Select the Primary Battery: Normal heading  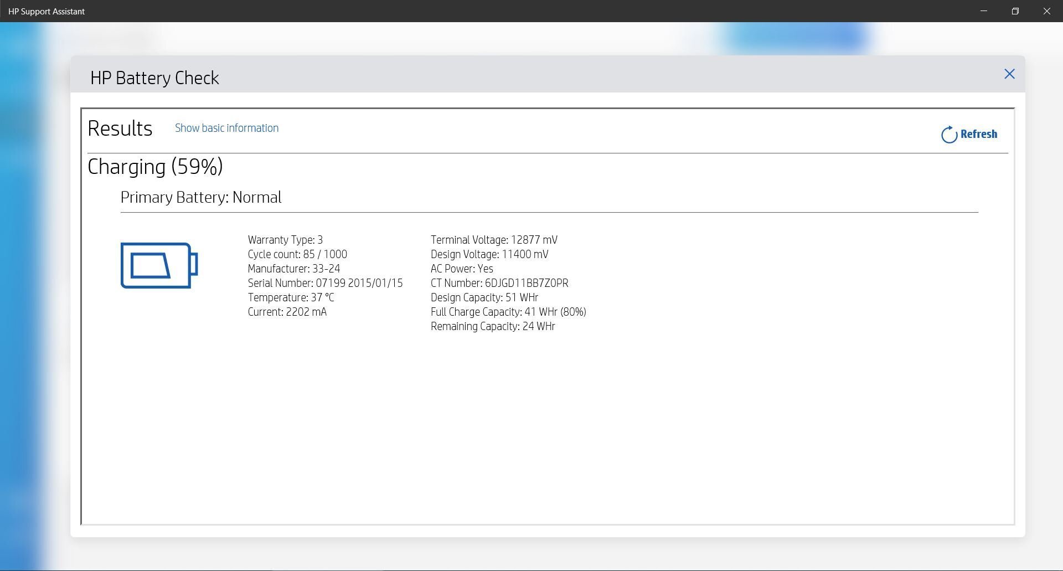pyautogui.click(x=201, y=198)
